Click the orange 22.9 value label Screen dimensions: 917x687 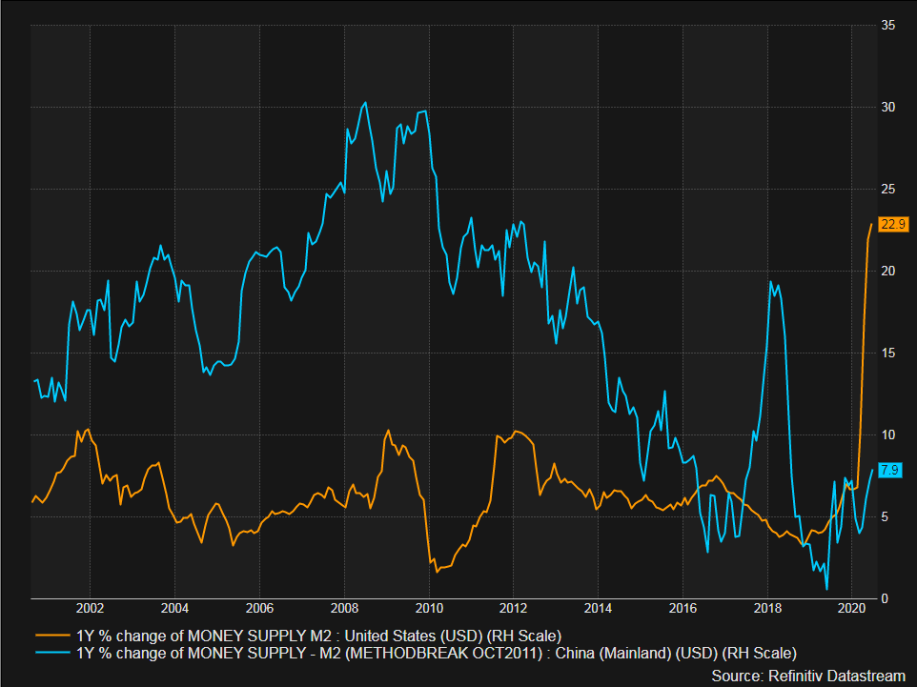pos(893,224)
